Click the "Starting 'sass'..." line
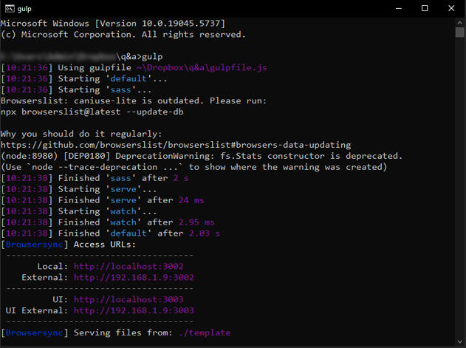This screenshot has height=348, width=466. pyautogui.click(x=76, y=89)
